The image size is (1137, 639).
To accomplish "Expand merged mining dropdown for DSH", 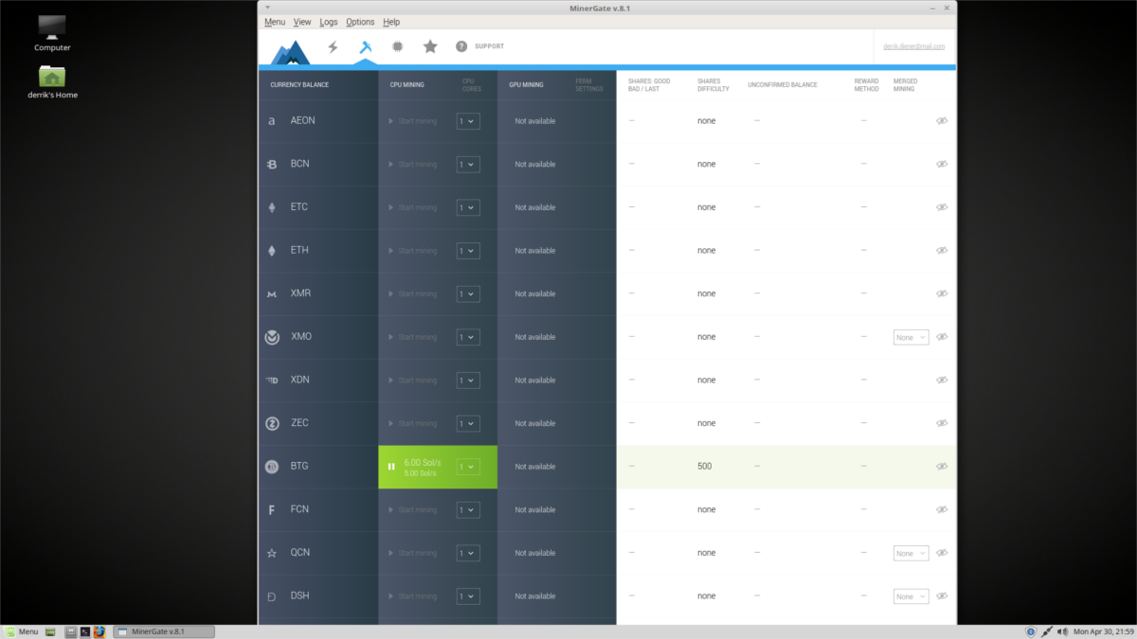I will pos(911,596).
